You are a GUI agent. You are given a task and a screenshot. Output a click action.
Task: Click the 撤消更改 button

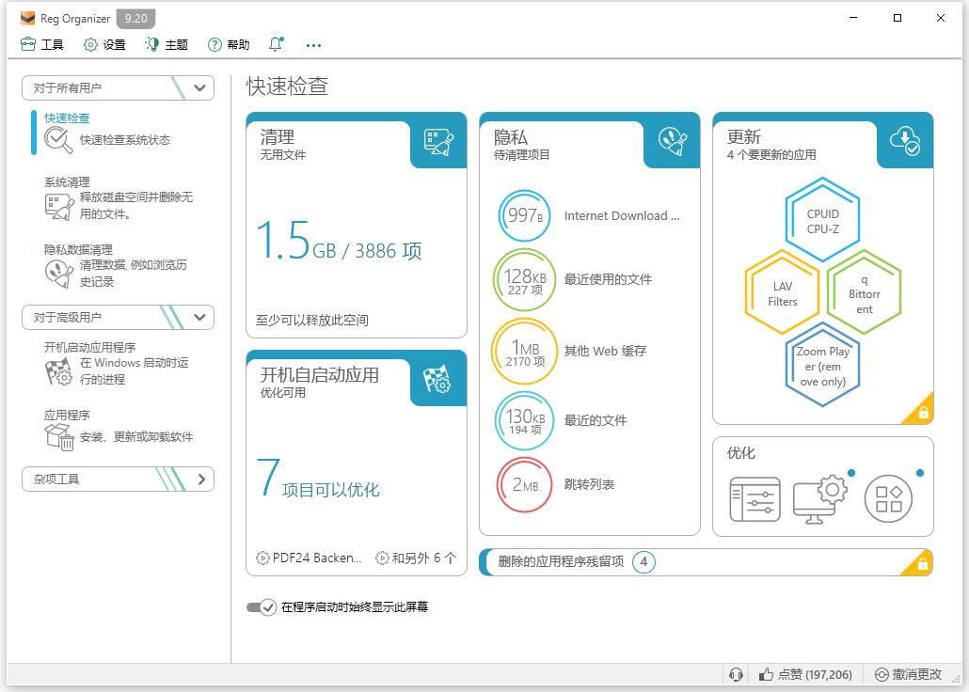(909, 674)
